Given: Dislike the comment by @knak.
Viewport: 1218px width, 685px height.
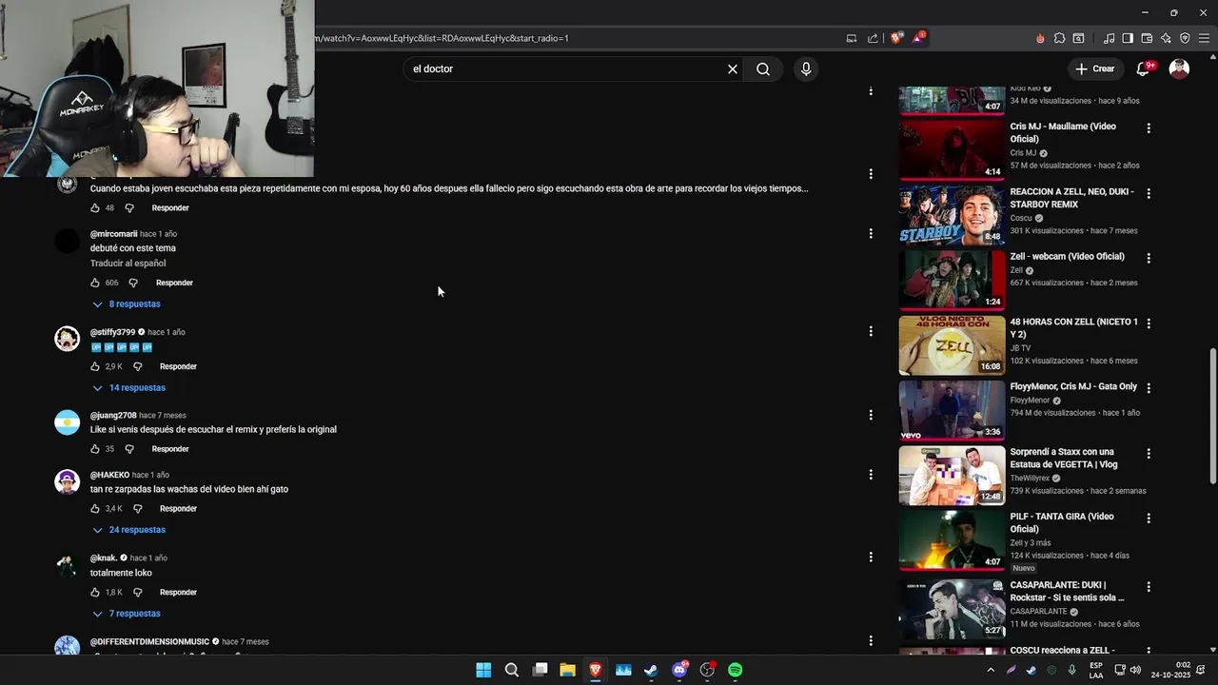Looking at the screenshot, I should point(137,593).
